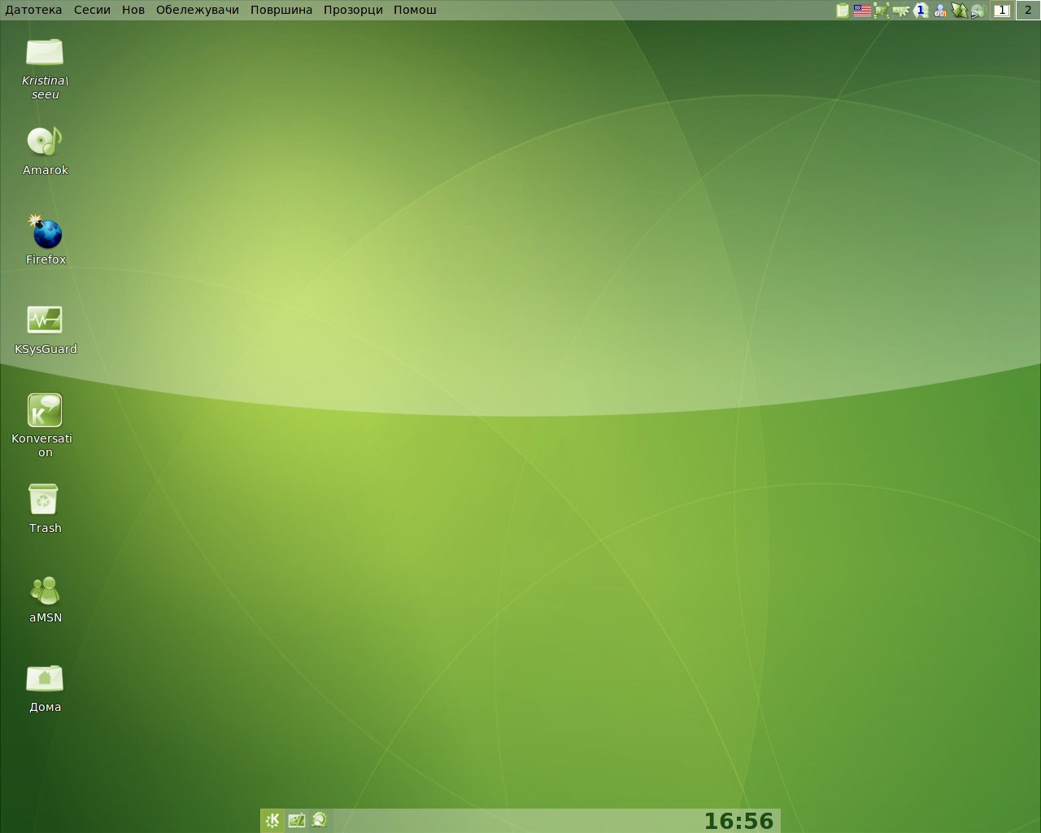Click the desktop access panel icon
Viewport: 1041px width, 833px height.
[x=297, y=820]
